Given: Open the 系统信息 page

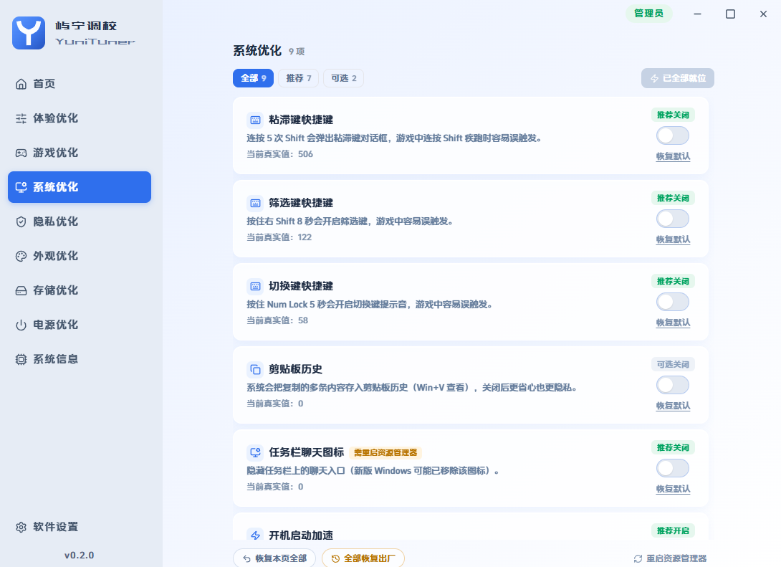Looking at the screenshot, I should 80,358.
